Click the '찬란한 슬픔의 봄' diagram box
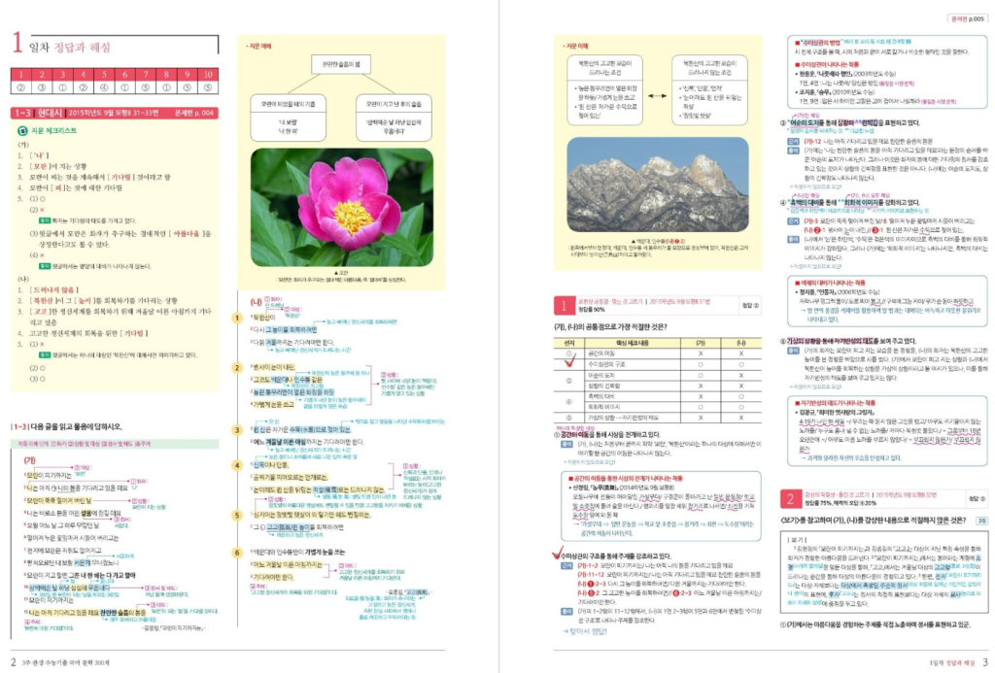This screenshot has height=673, width=995. pyautogui.click(x=341, y=64)
